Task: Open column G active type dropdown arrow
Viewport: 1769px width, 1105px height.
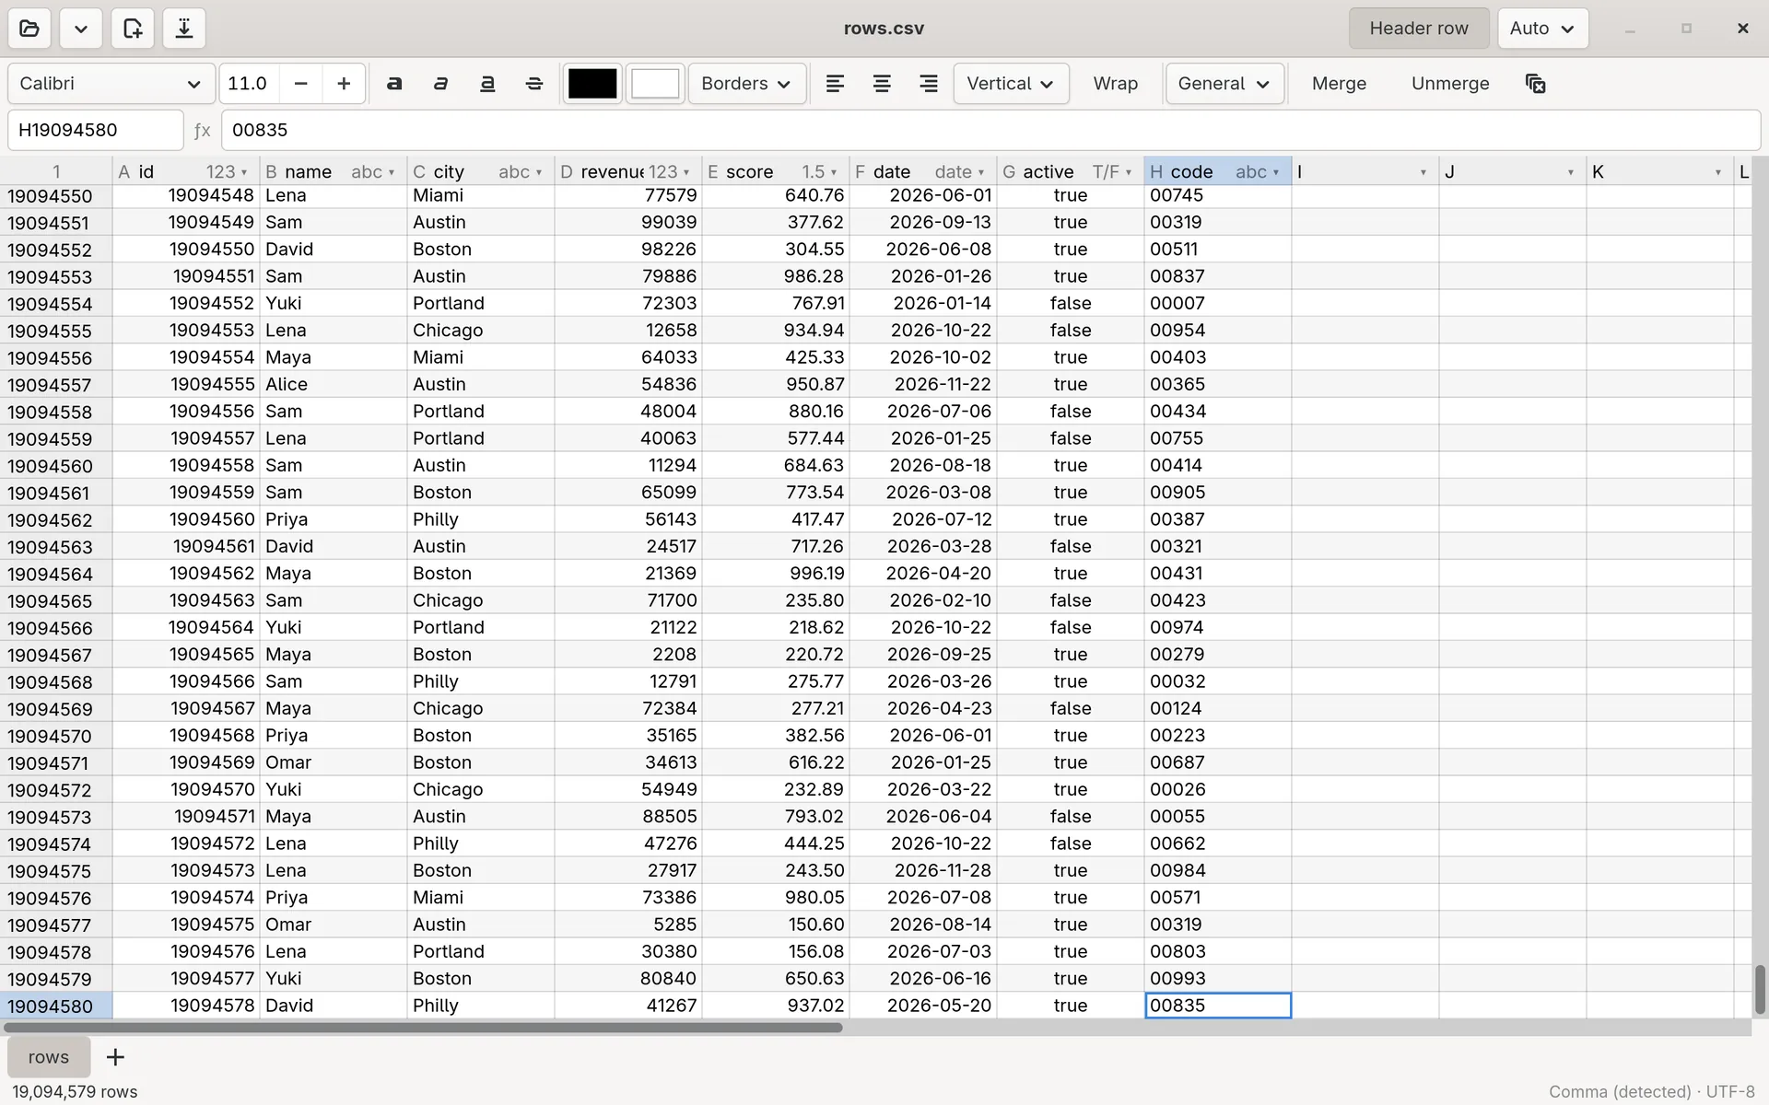Action: 1129,172
